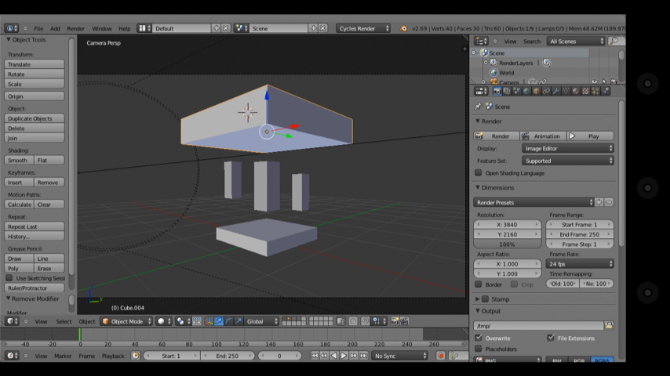Expand the Stamp panel
The width and height of the screenshot is (670, 376).
(478, 298)
